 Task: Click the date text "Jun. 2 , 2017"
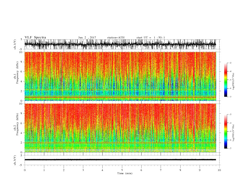pos(87,37)
